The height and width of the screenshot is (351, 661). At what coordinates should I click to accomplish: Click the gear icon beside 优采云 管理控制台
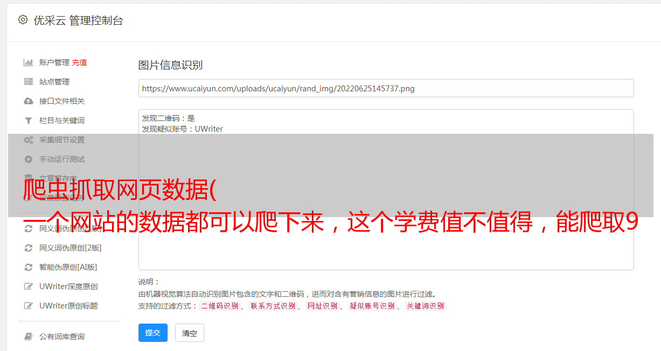coord(23,20)
